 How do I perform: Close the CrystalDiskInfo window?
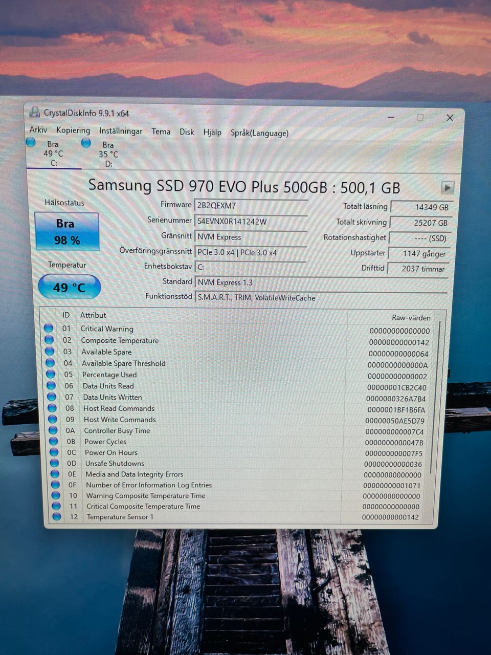click(450, 118)
